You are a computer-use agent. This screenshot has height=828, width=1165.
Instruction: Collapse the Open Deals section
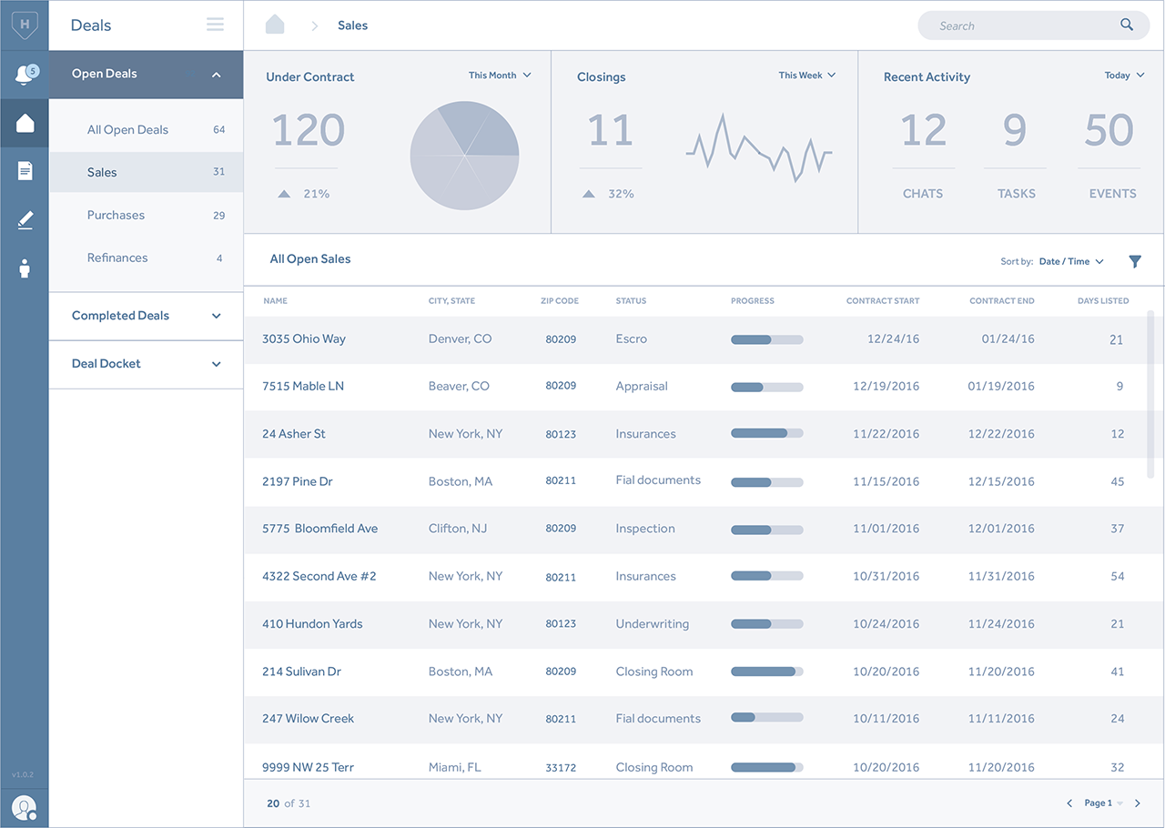point(216,75)
